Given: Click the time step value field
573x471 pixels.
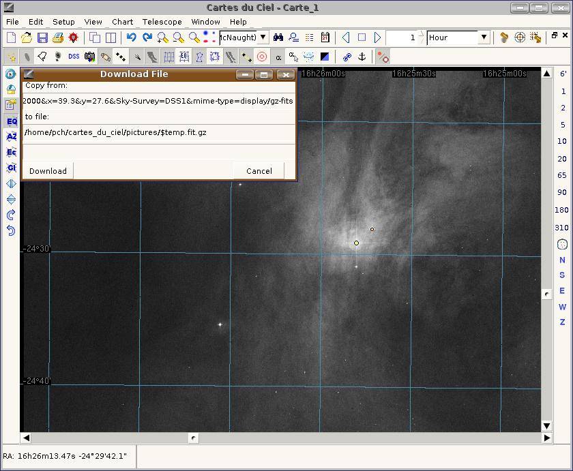Looking at the screenshot, I should click(402, 37).
